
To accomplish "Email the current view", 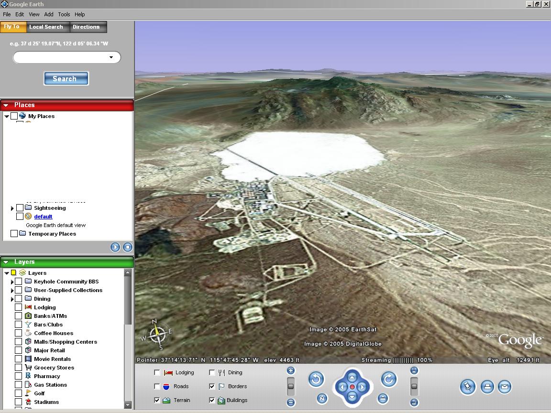I will (x=505, y=387).
